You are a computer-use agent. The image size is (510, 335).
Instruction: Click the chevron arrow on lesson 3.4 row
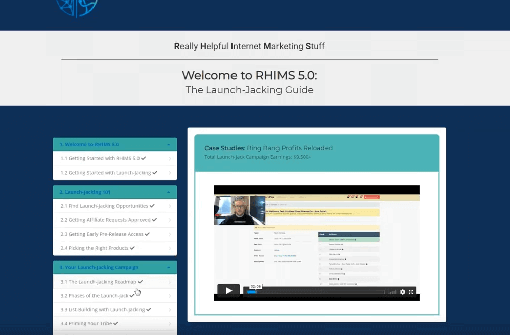pos(170,323)
